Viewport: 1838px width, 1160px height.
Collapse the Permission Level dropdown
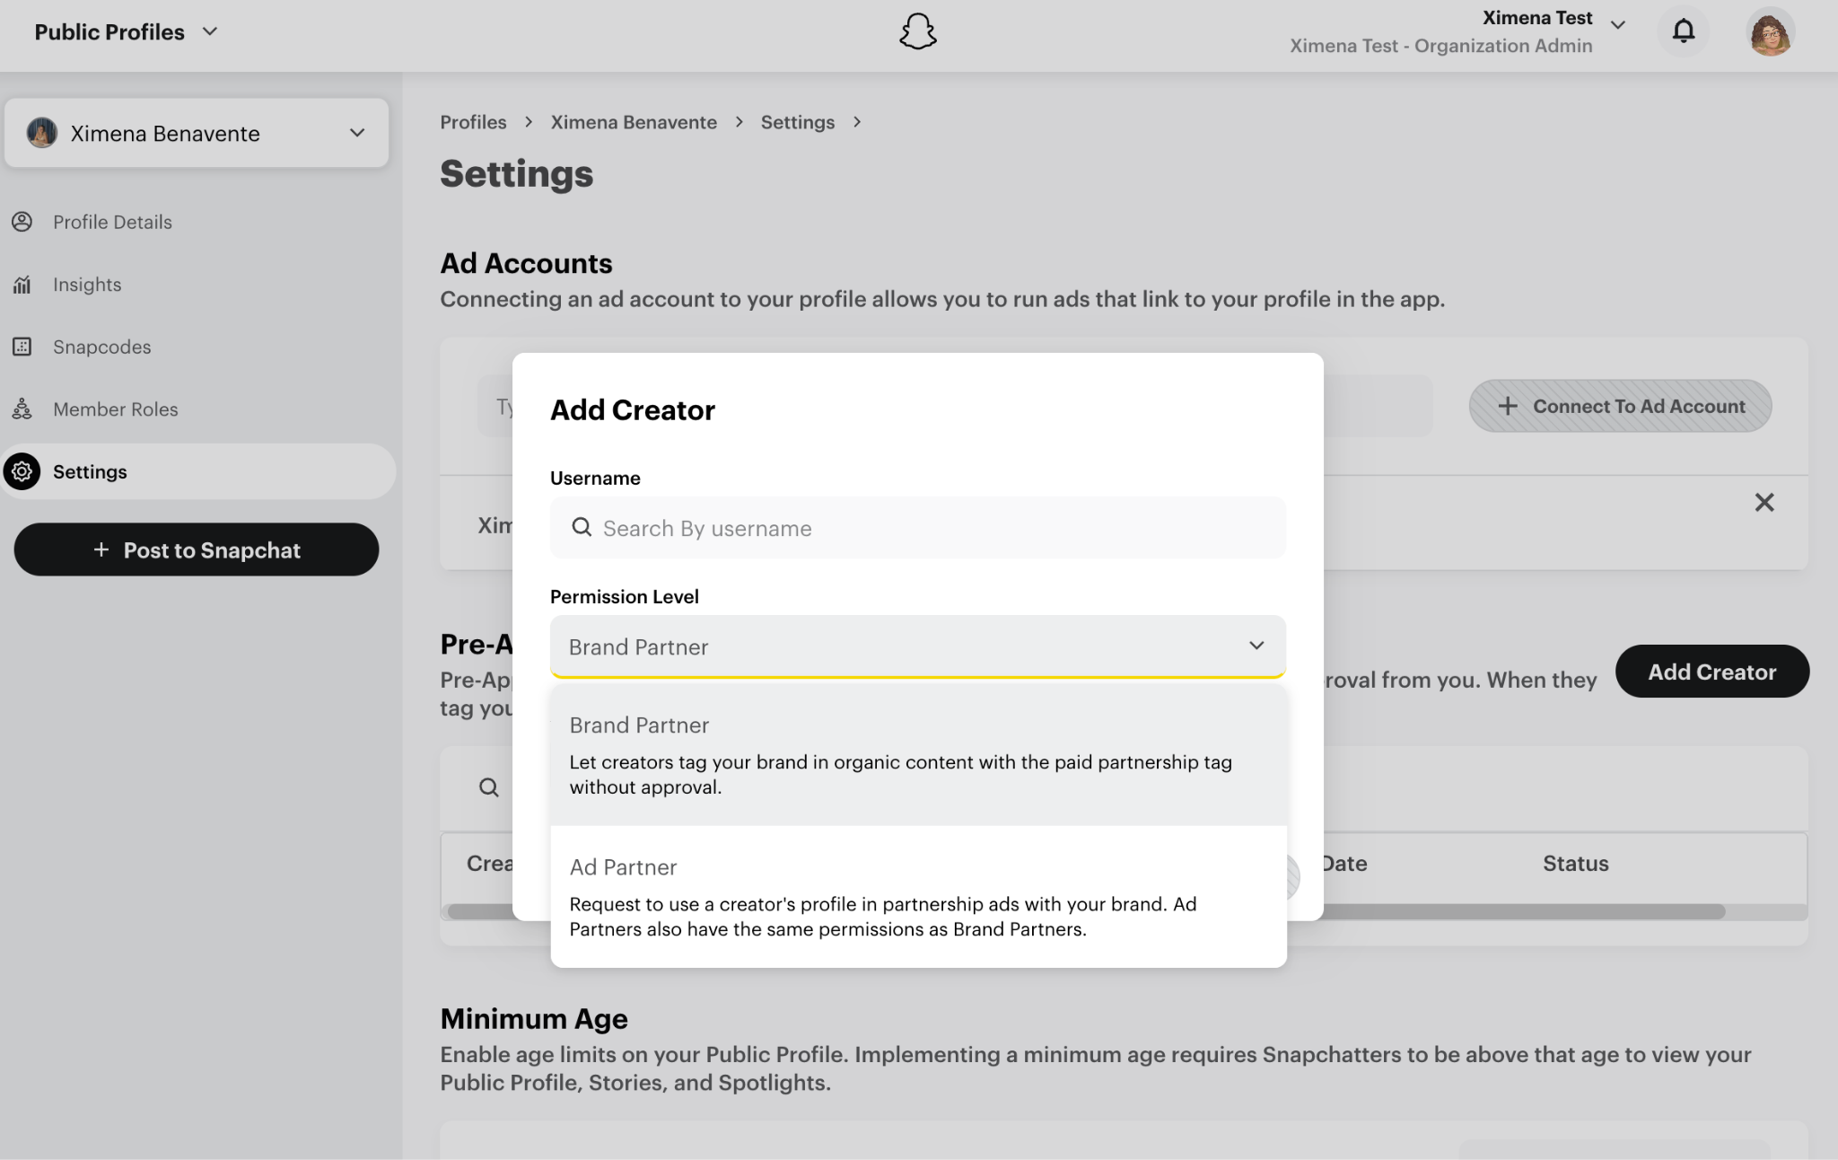(x=918, y=646)
